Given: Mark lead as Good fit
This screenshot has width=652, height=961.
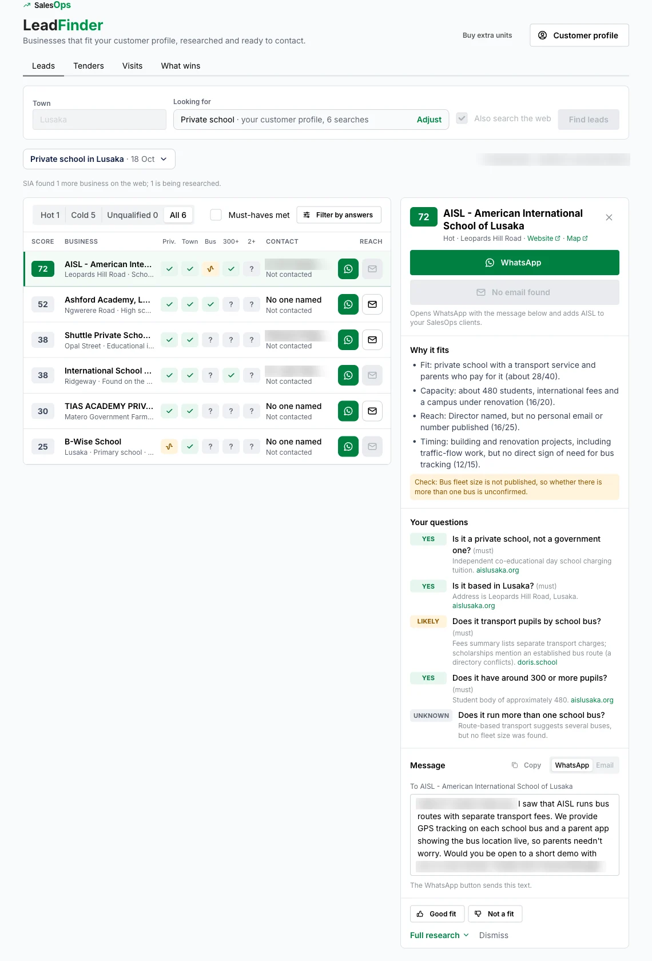Looking at the screenshot, I should coord(437,914).
